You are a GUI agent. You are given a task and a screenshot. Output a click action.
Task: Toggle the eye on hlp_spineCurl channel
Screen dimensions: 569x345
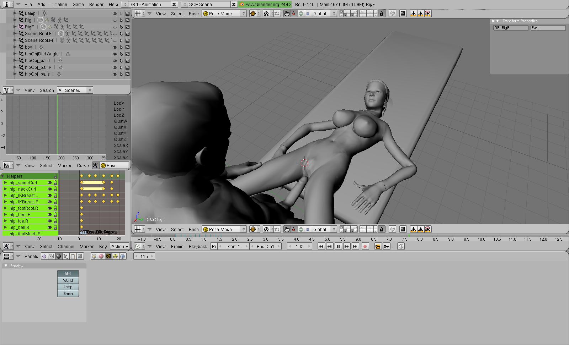tap(50, 183)
